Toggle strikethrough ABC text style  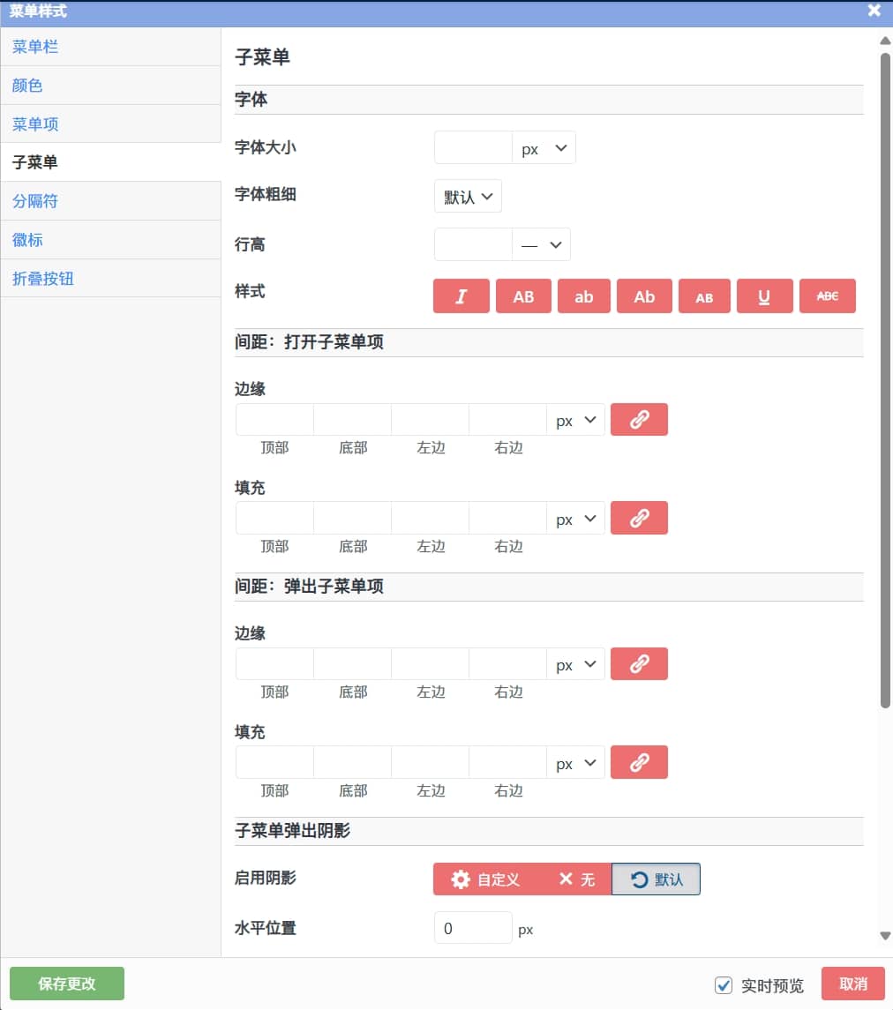coord(827,296)
